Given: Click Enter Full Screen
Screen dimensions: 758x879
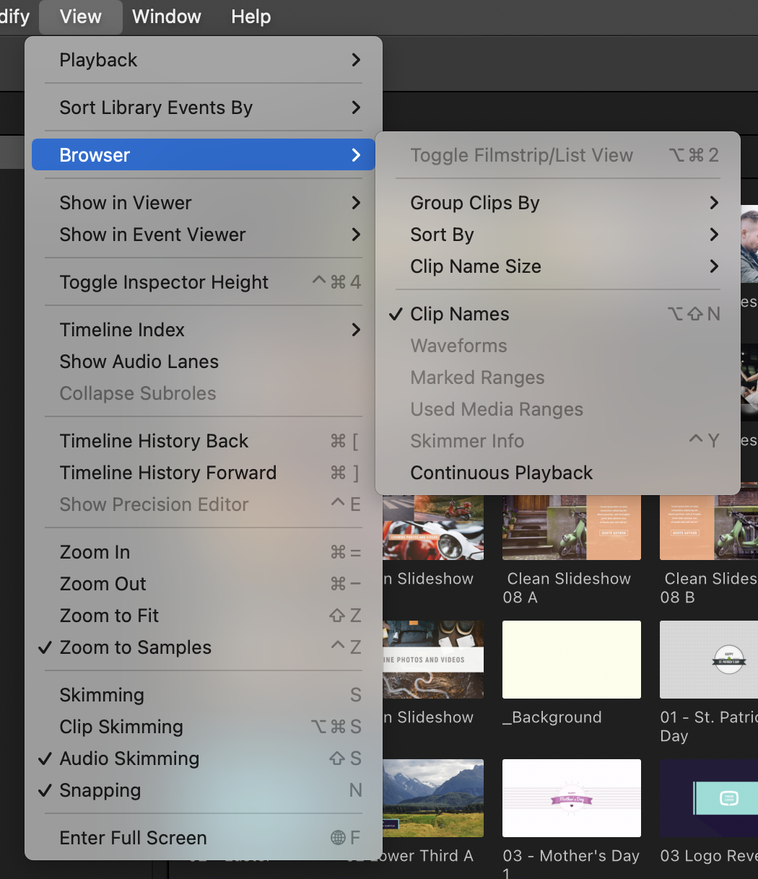Looking at the screenshot, I should click(133, 838).
